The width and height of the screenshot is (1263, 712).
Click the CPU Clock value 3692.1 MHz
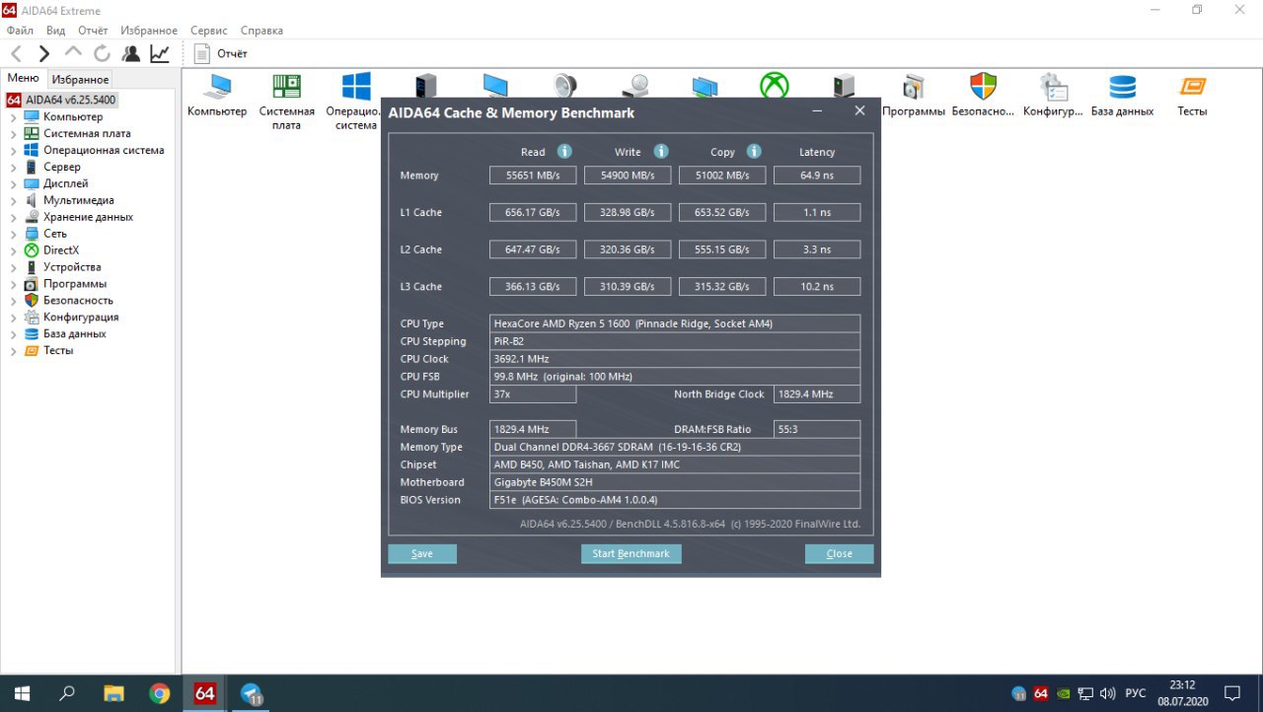coord(675,359)
